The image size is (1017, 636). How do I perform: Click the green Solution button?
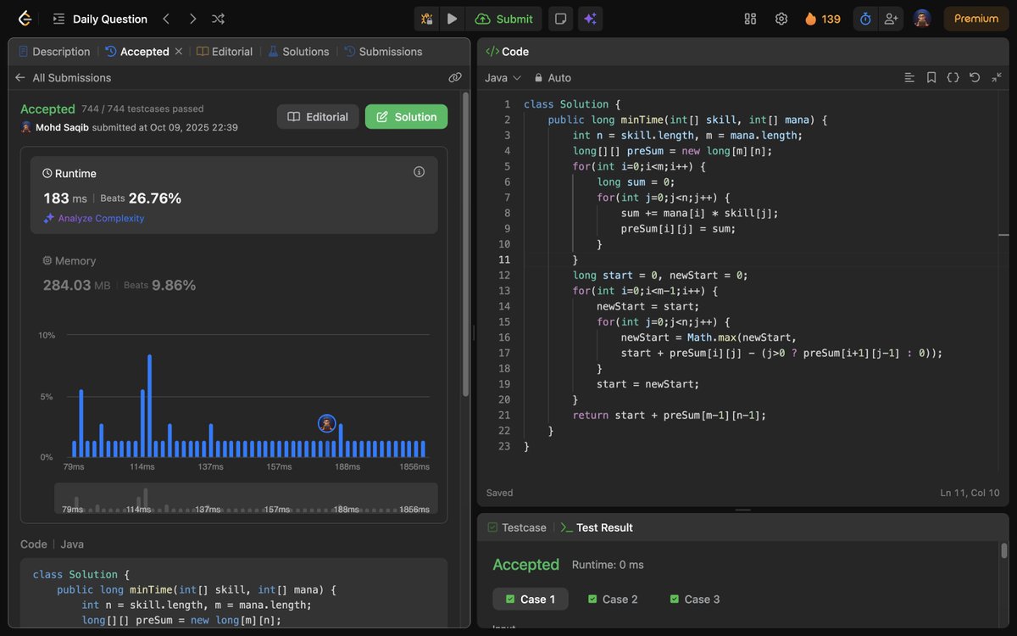click(x=406, y=117)
